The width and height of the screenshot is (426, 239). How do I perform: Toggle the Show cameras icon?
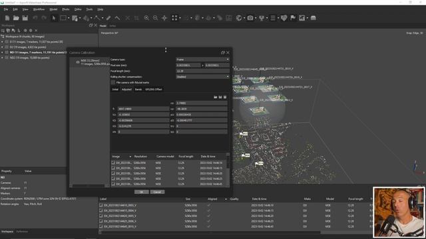pyautogui.click(x=250, y=18)
